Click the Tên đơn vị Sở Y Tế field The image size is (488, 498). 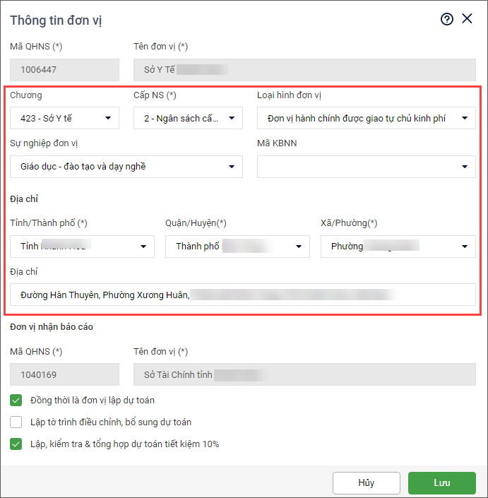point(304,69)
